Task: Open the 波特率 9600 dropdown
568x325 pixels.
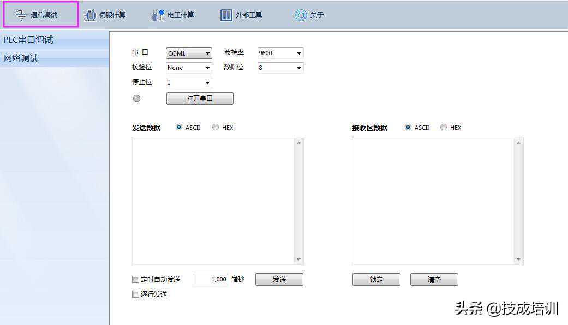Action: pyautogui.click(x=280, y=53)
